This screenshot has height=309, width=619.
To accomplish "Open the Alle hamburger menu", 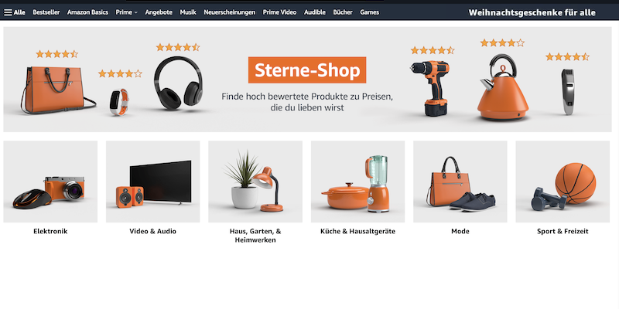I will coord(14,12).
